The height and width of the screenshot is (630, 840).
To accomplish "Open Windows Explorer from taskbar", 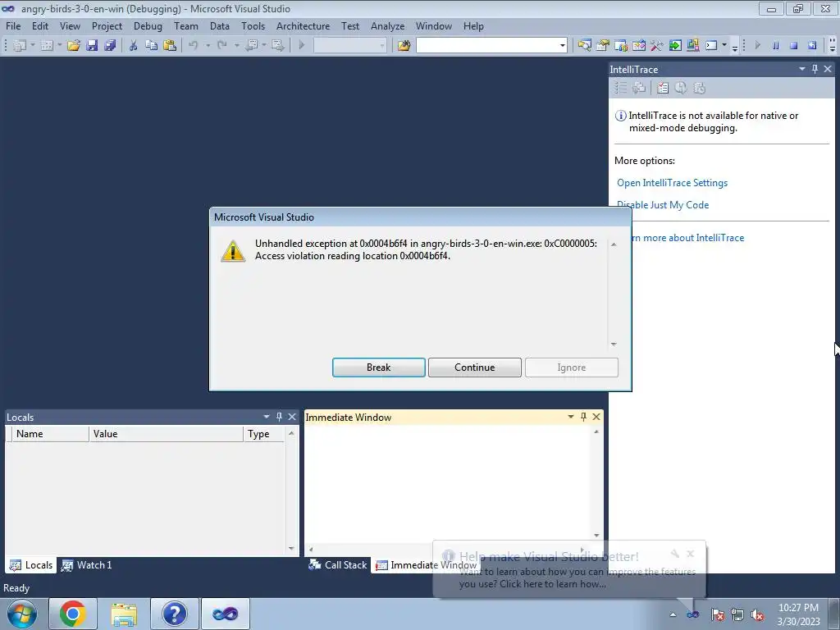I will (x=124, y=614).
